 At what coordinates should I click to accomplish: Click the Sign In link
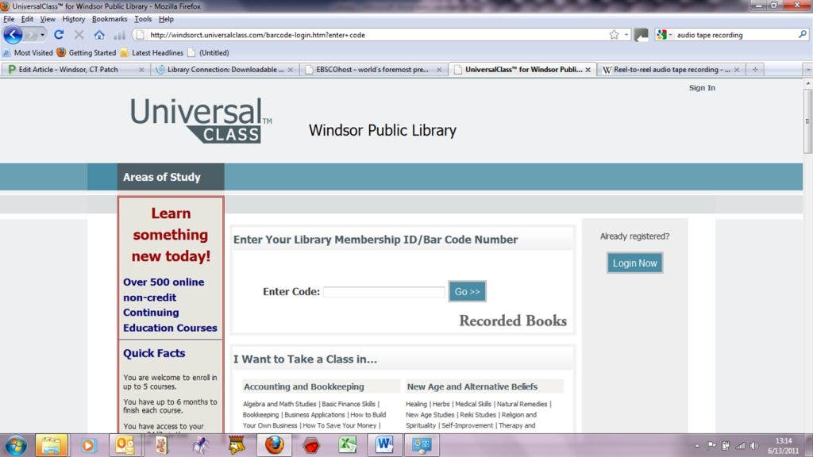702,87
